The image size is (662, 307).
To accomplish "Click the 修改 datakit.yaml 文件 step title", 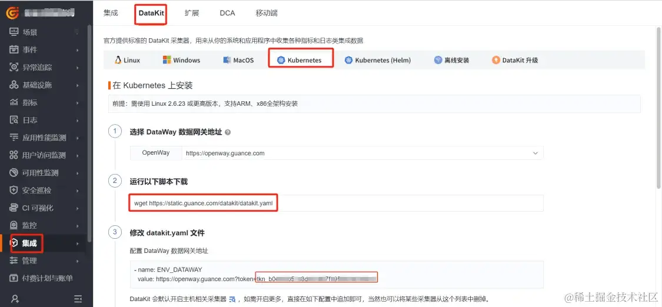I will [x=167, y=233].
